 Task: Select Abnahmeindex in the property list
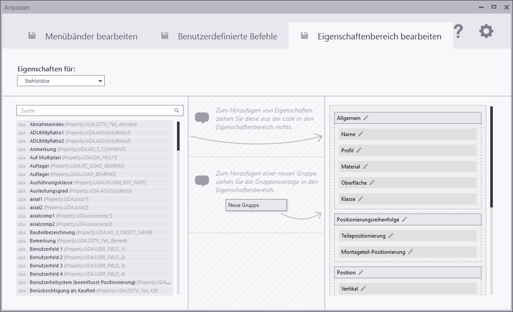pos(47,124)
